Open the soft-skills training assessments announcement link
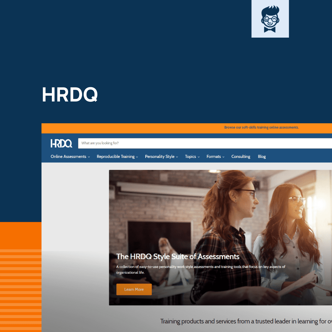 tap(261, 127)
